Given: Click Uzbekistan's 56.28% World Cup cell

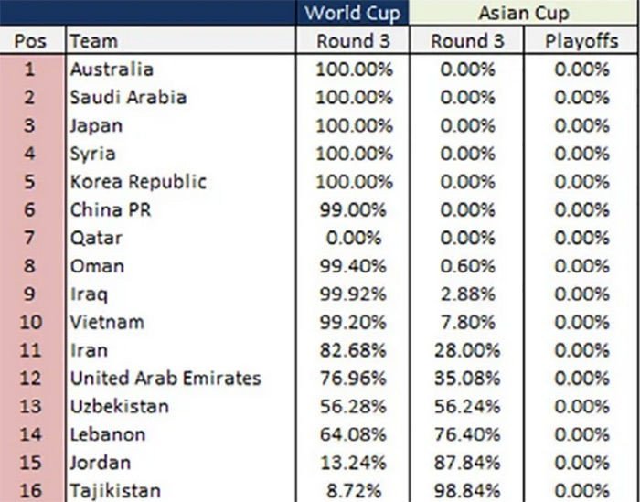Looking at the screenshot, I should 352,407.
